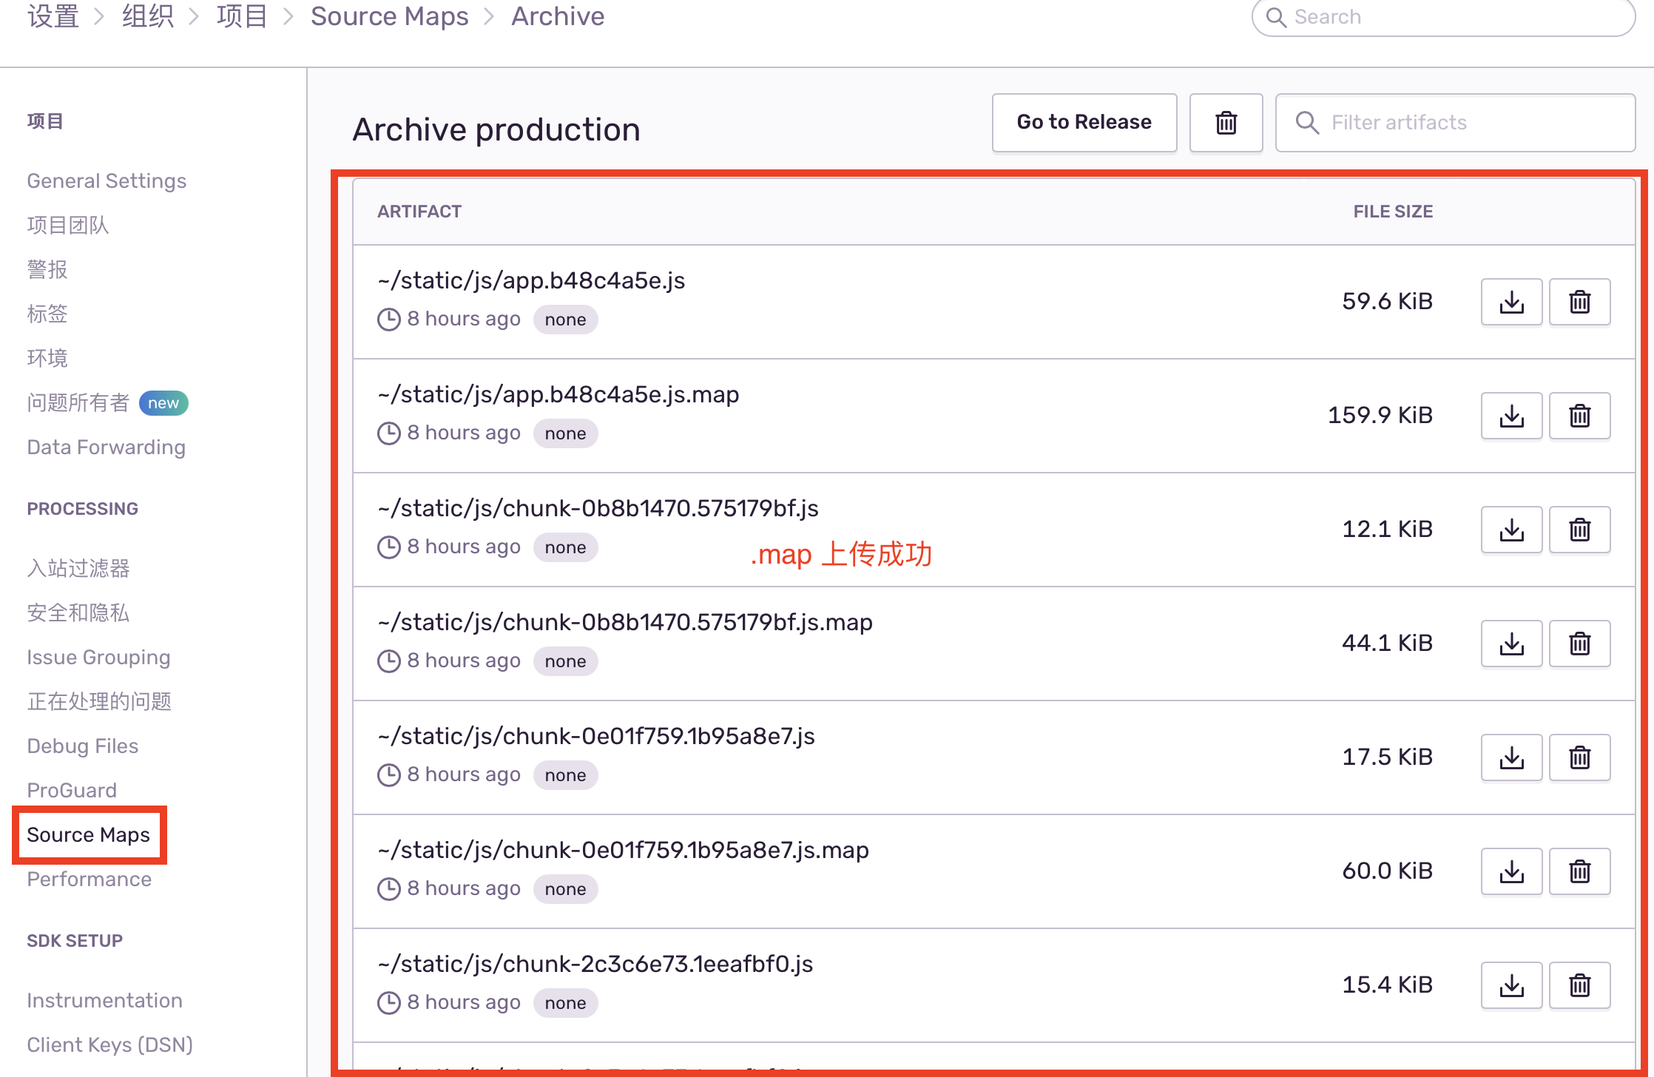Download chunk-0b8b1470.575179bf.js file
1654x1077 pixels.
[1511, 530]
